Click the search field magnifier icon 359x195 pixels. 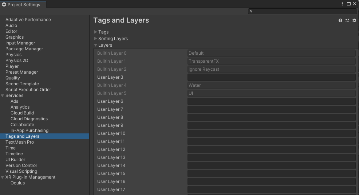(x=251, y=12)
